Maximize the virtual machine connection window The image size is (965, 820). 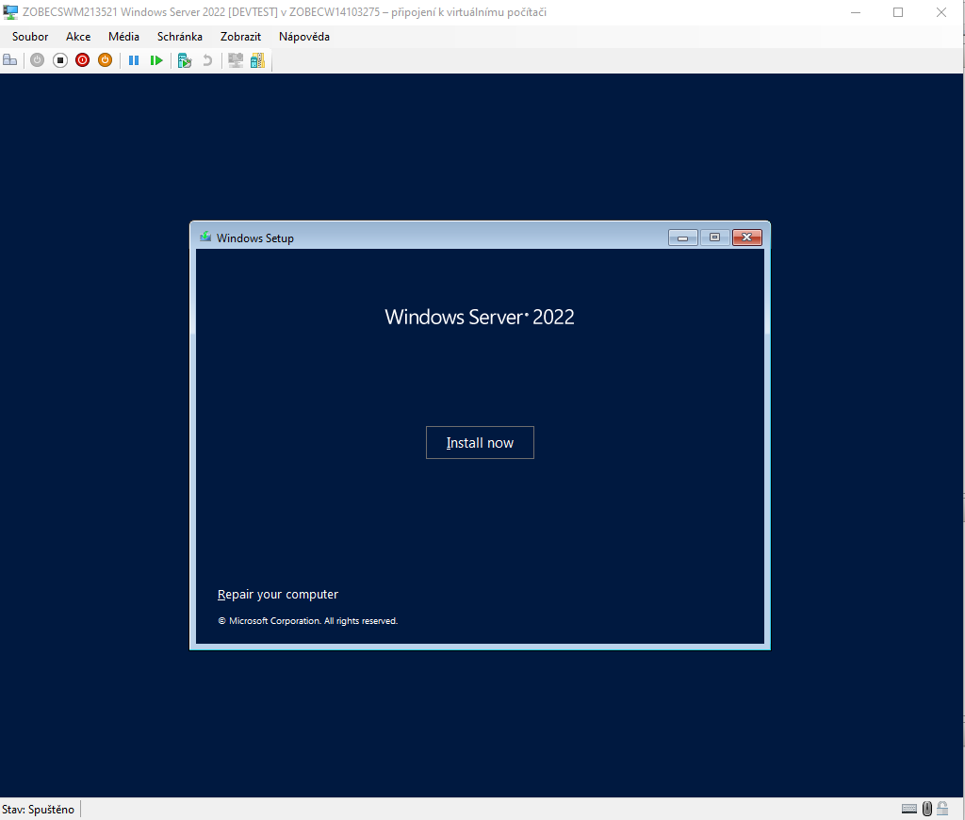898,12
